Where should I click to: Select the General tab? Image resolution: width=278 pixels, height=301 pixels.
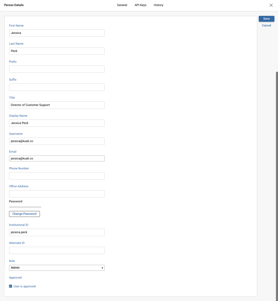122,5
